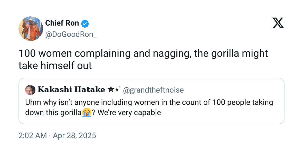Click the 2:02 AM timestamp

(x=33, y=135)
